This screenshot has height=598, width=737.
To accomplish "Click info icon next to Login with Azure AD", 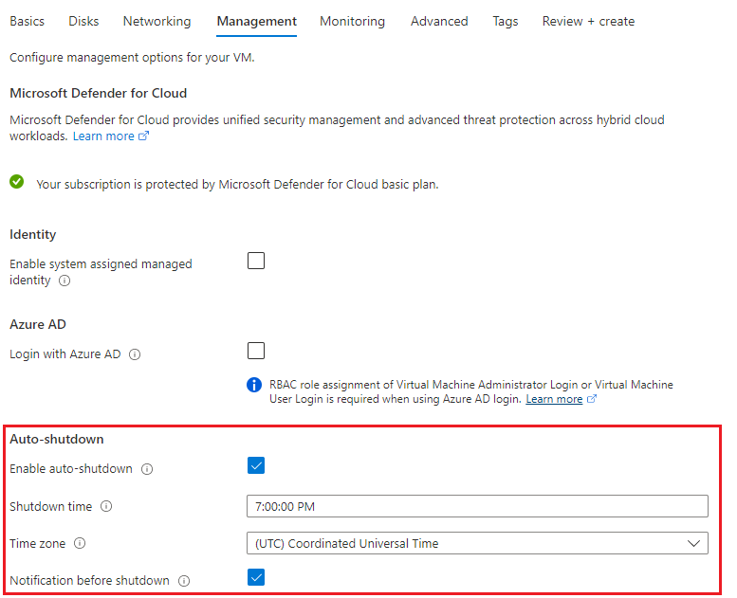I will pyautogui.click(x=135, y=354).
